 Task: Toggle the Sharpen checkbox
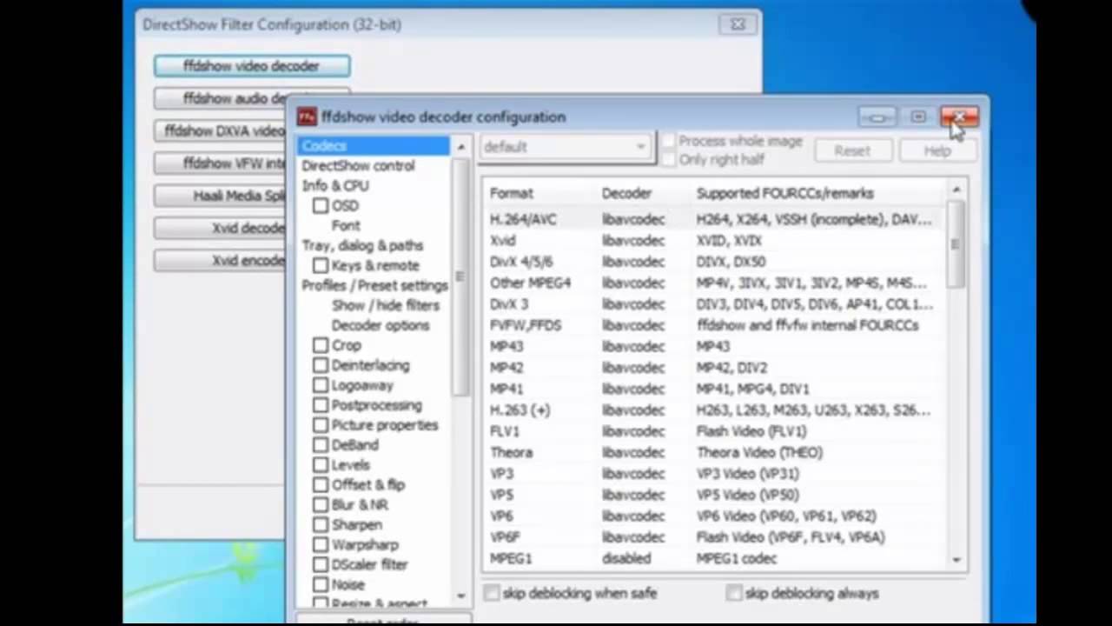(x=321, y=525)
